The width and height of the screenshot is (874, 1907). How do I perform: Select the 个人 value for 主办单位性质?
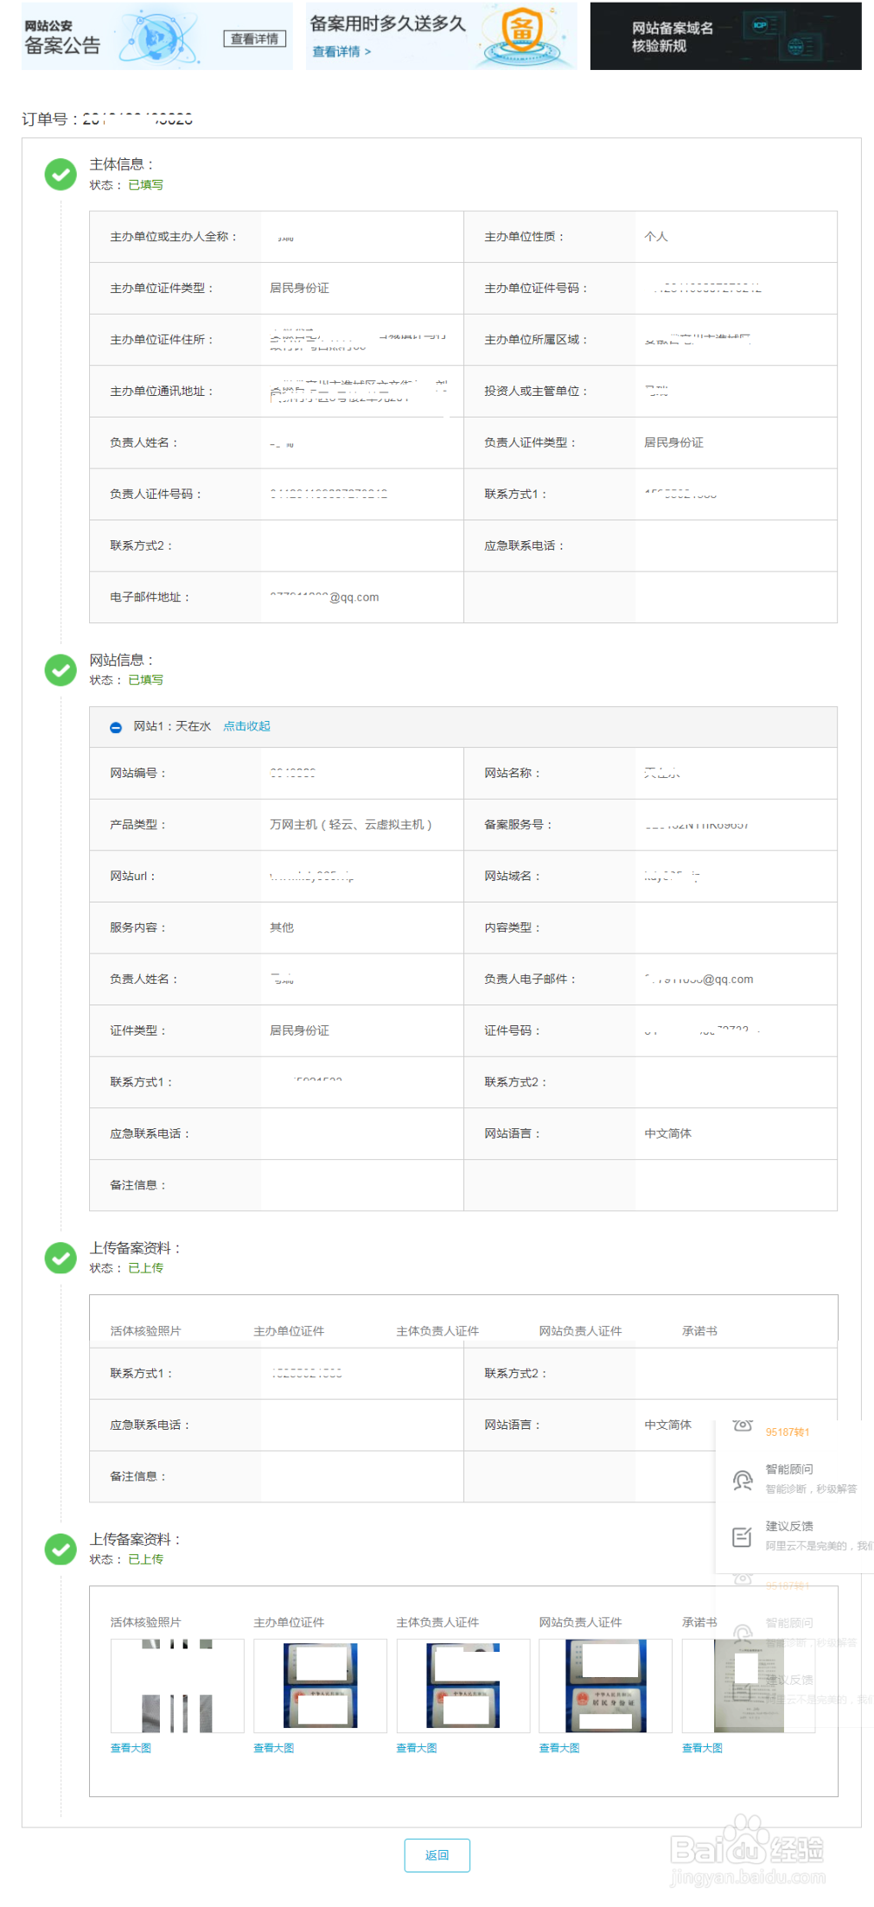click(656, 237)
